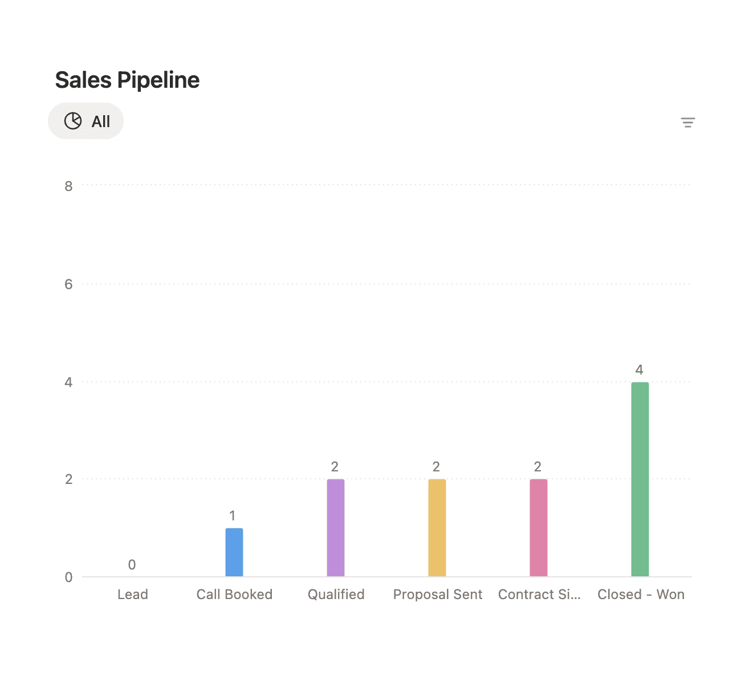
Task: Click the Closed - Won axis label
Action: pyautogui.click(x=641, y=595)
